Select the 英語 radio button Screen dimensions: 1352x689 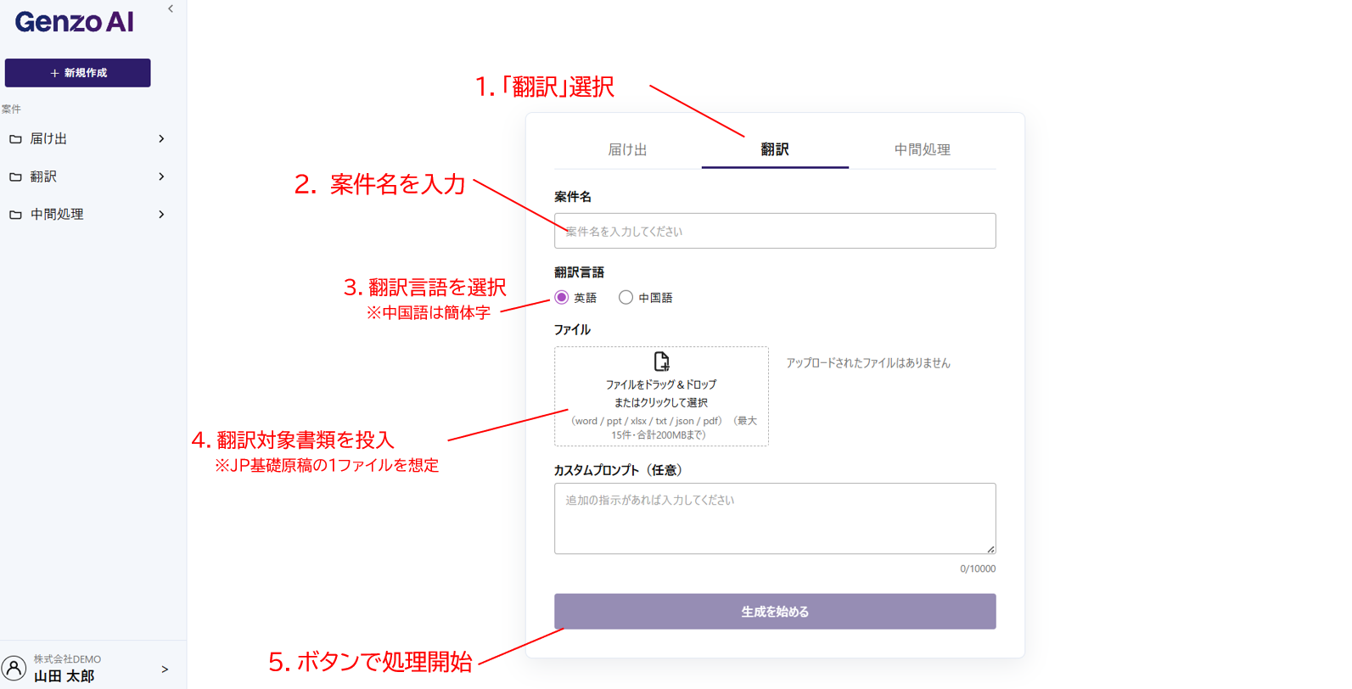point(562,298)
